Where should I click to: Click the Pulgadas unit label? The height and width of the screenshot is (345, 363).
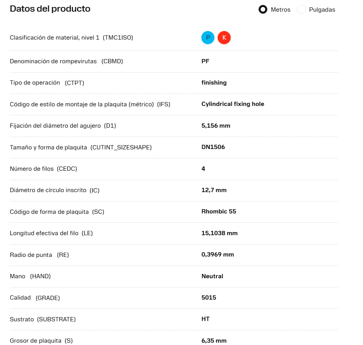click(x=322, y=10)
